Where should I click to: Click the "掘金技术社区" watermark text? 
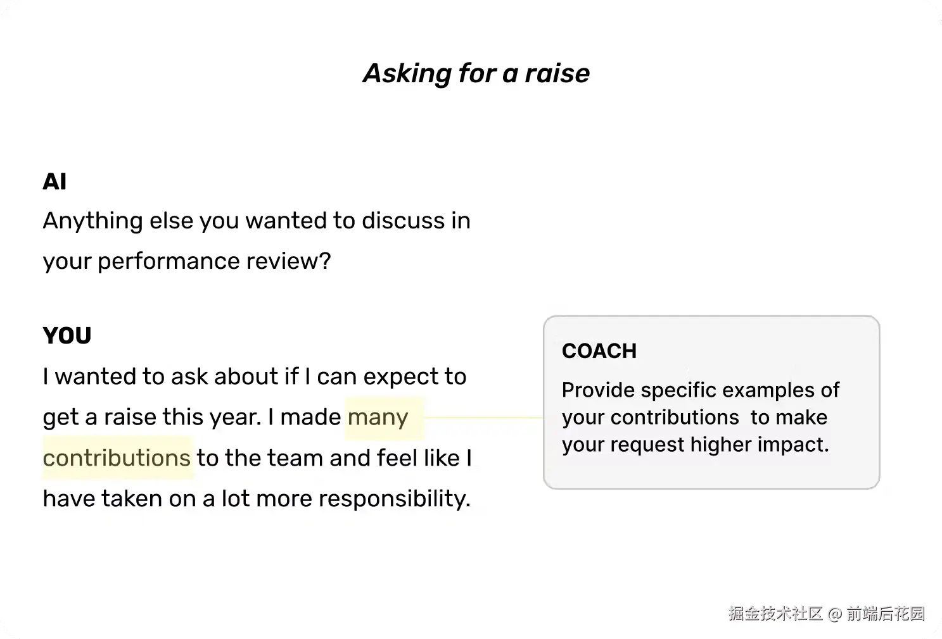click(x=775, y=613)
